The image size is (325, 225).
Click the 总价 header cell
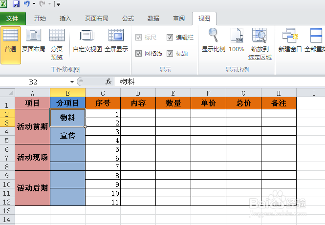[243, 103]
